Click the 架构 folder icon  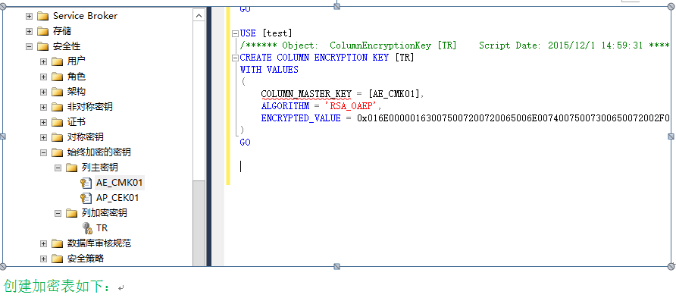tap(57, 92)
